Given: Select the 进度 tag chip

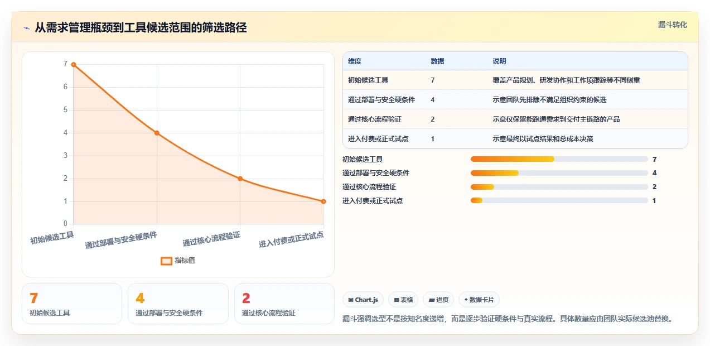Looking at the screenshot, I should coord(438,300).
